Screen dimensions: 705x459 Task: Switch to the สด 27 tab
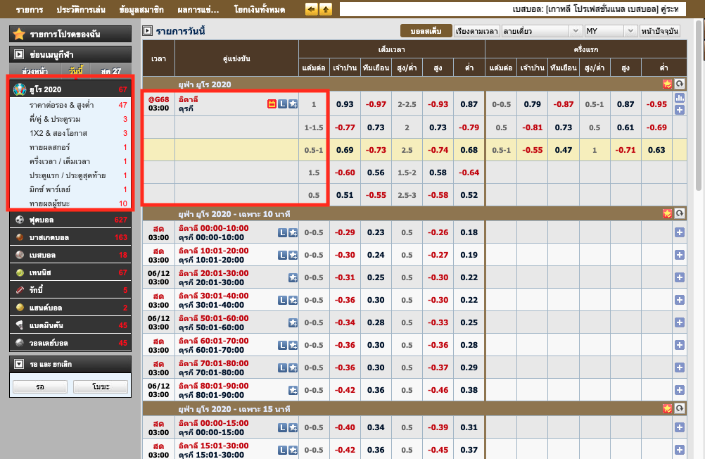coord(110,71)
